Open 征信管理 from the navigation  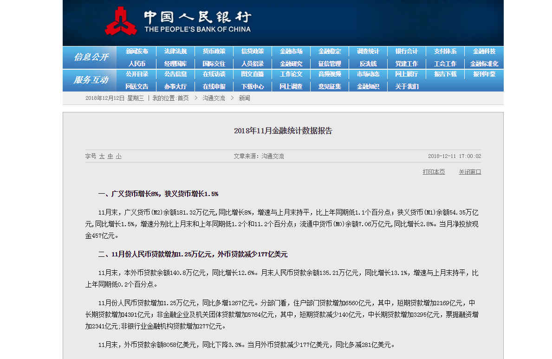pyautogui.click(x=330, y=64)
